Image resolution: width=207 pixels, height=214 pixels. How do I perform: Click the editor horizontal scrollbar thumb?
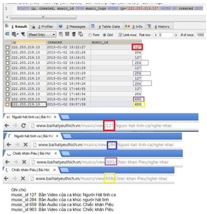coord(43,17)
